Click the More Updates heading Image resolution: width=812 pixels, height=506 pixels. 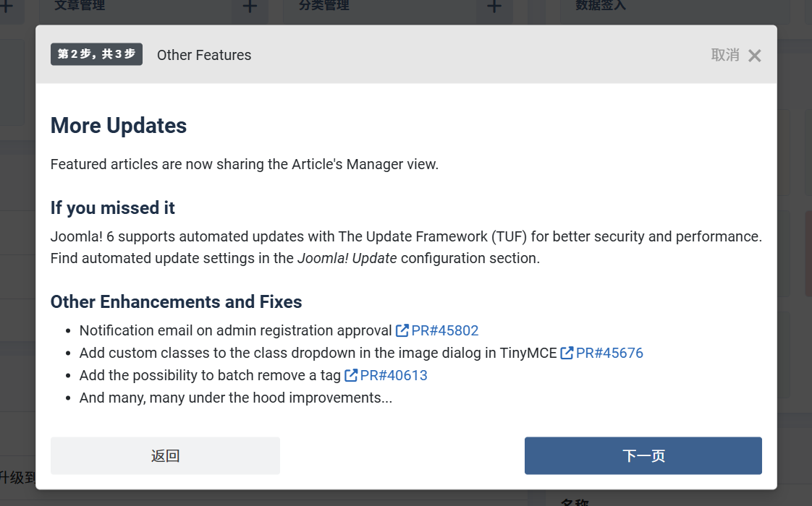click(x=119, y=126)
